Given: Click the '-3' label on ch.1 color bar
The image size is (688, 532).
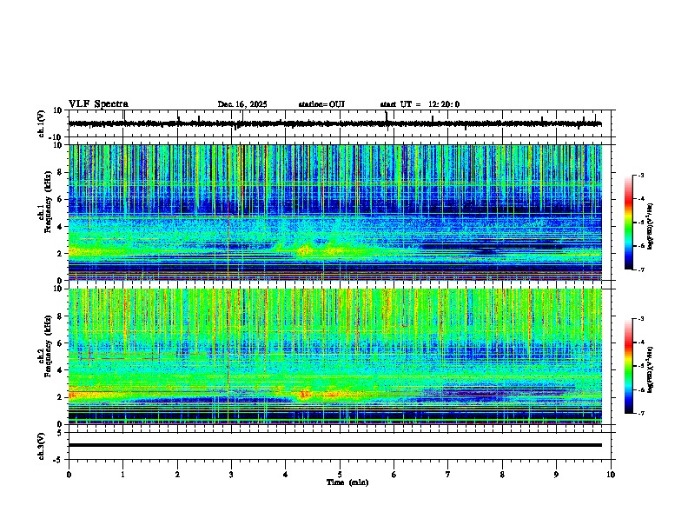Looking at the screenshot, I should (x=641, y=176).
